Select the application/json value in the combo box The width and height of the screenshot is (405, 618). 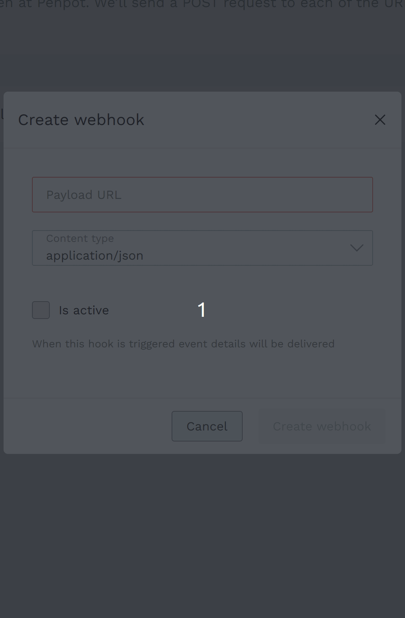coord(95,256)
